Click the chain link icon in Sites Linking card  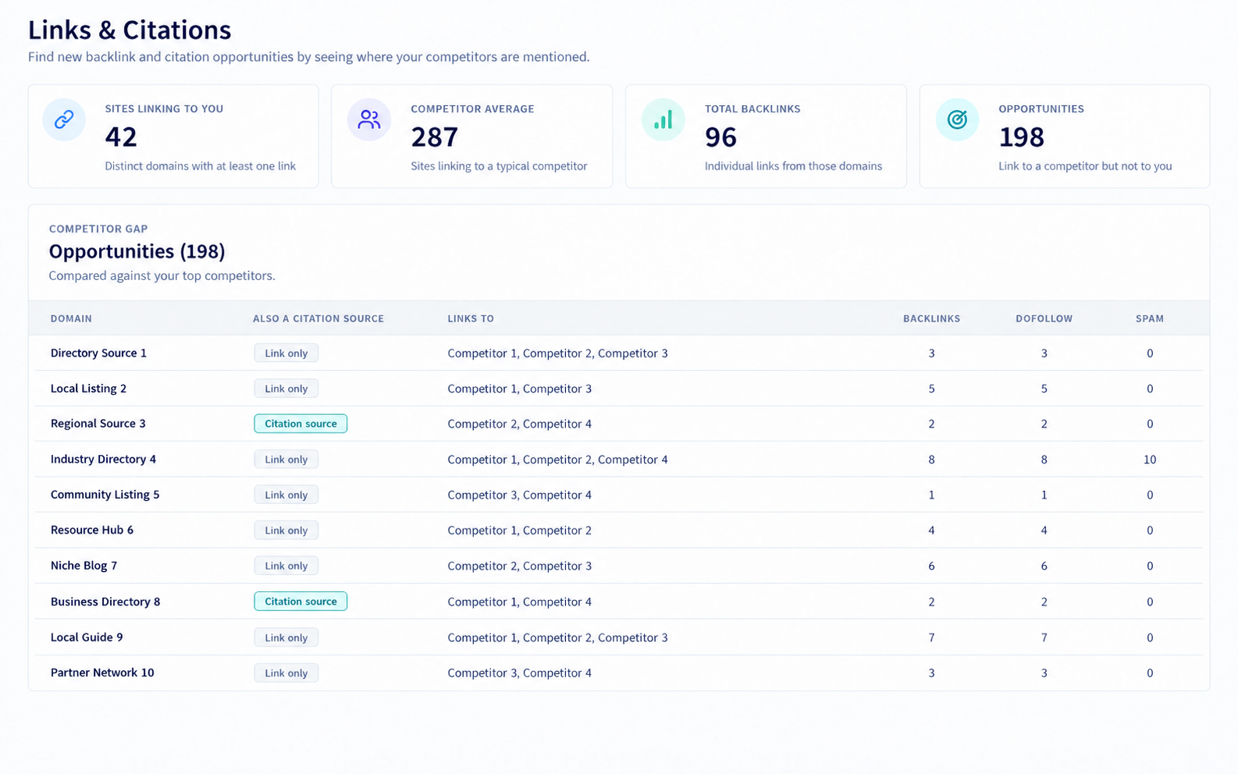(x=64, y=119)
